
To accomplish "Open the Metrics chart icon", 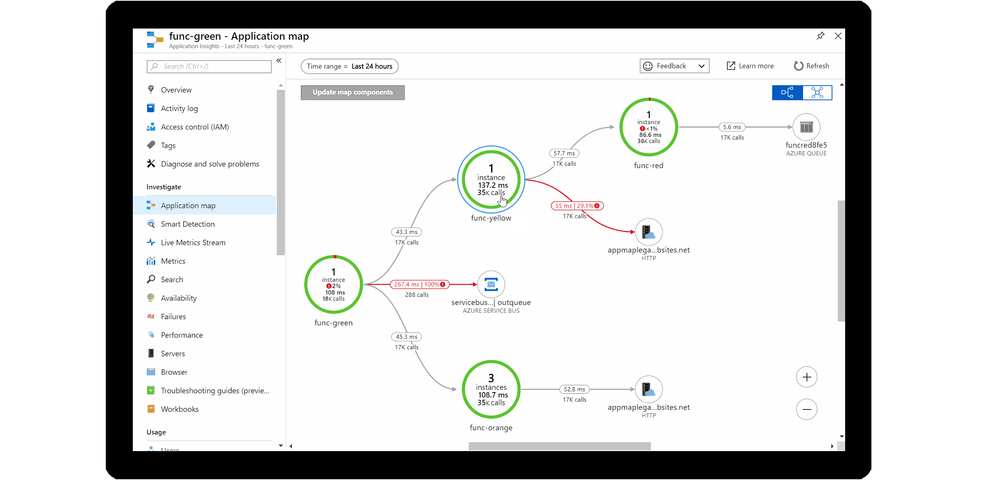I will coord(151,261).
